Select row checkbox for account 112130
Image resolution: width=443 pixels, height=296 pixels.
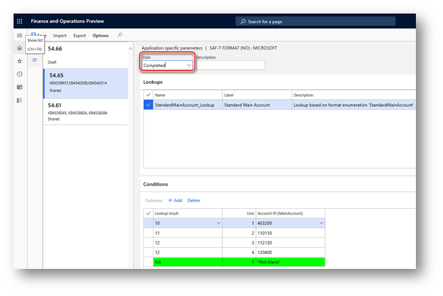point(148,242)
